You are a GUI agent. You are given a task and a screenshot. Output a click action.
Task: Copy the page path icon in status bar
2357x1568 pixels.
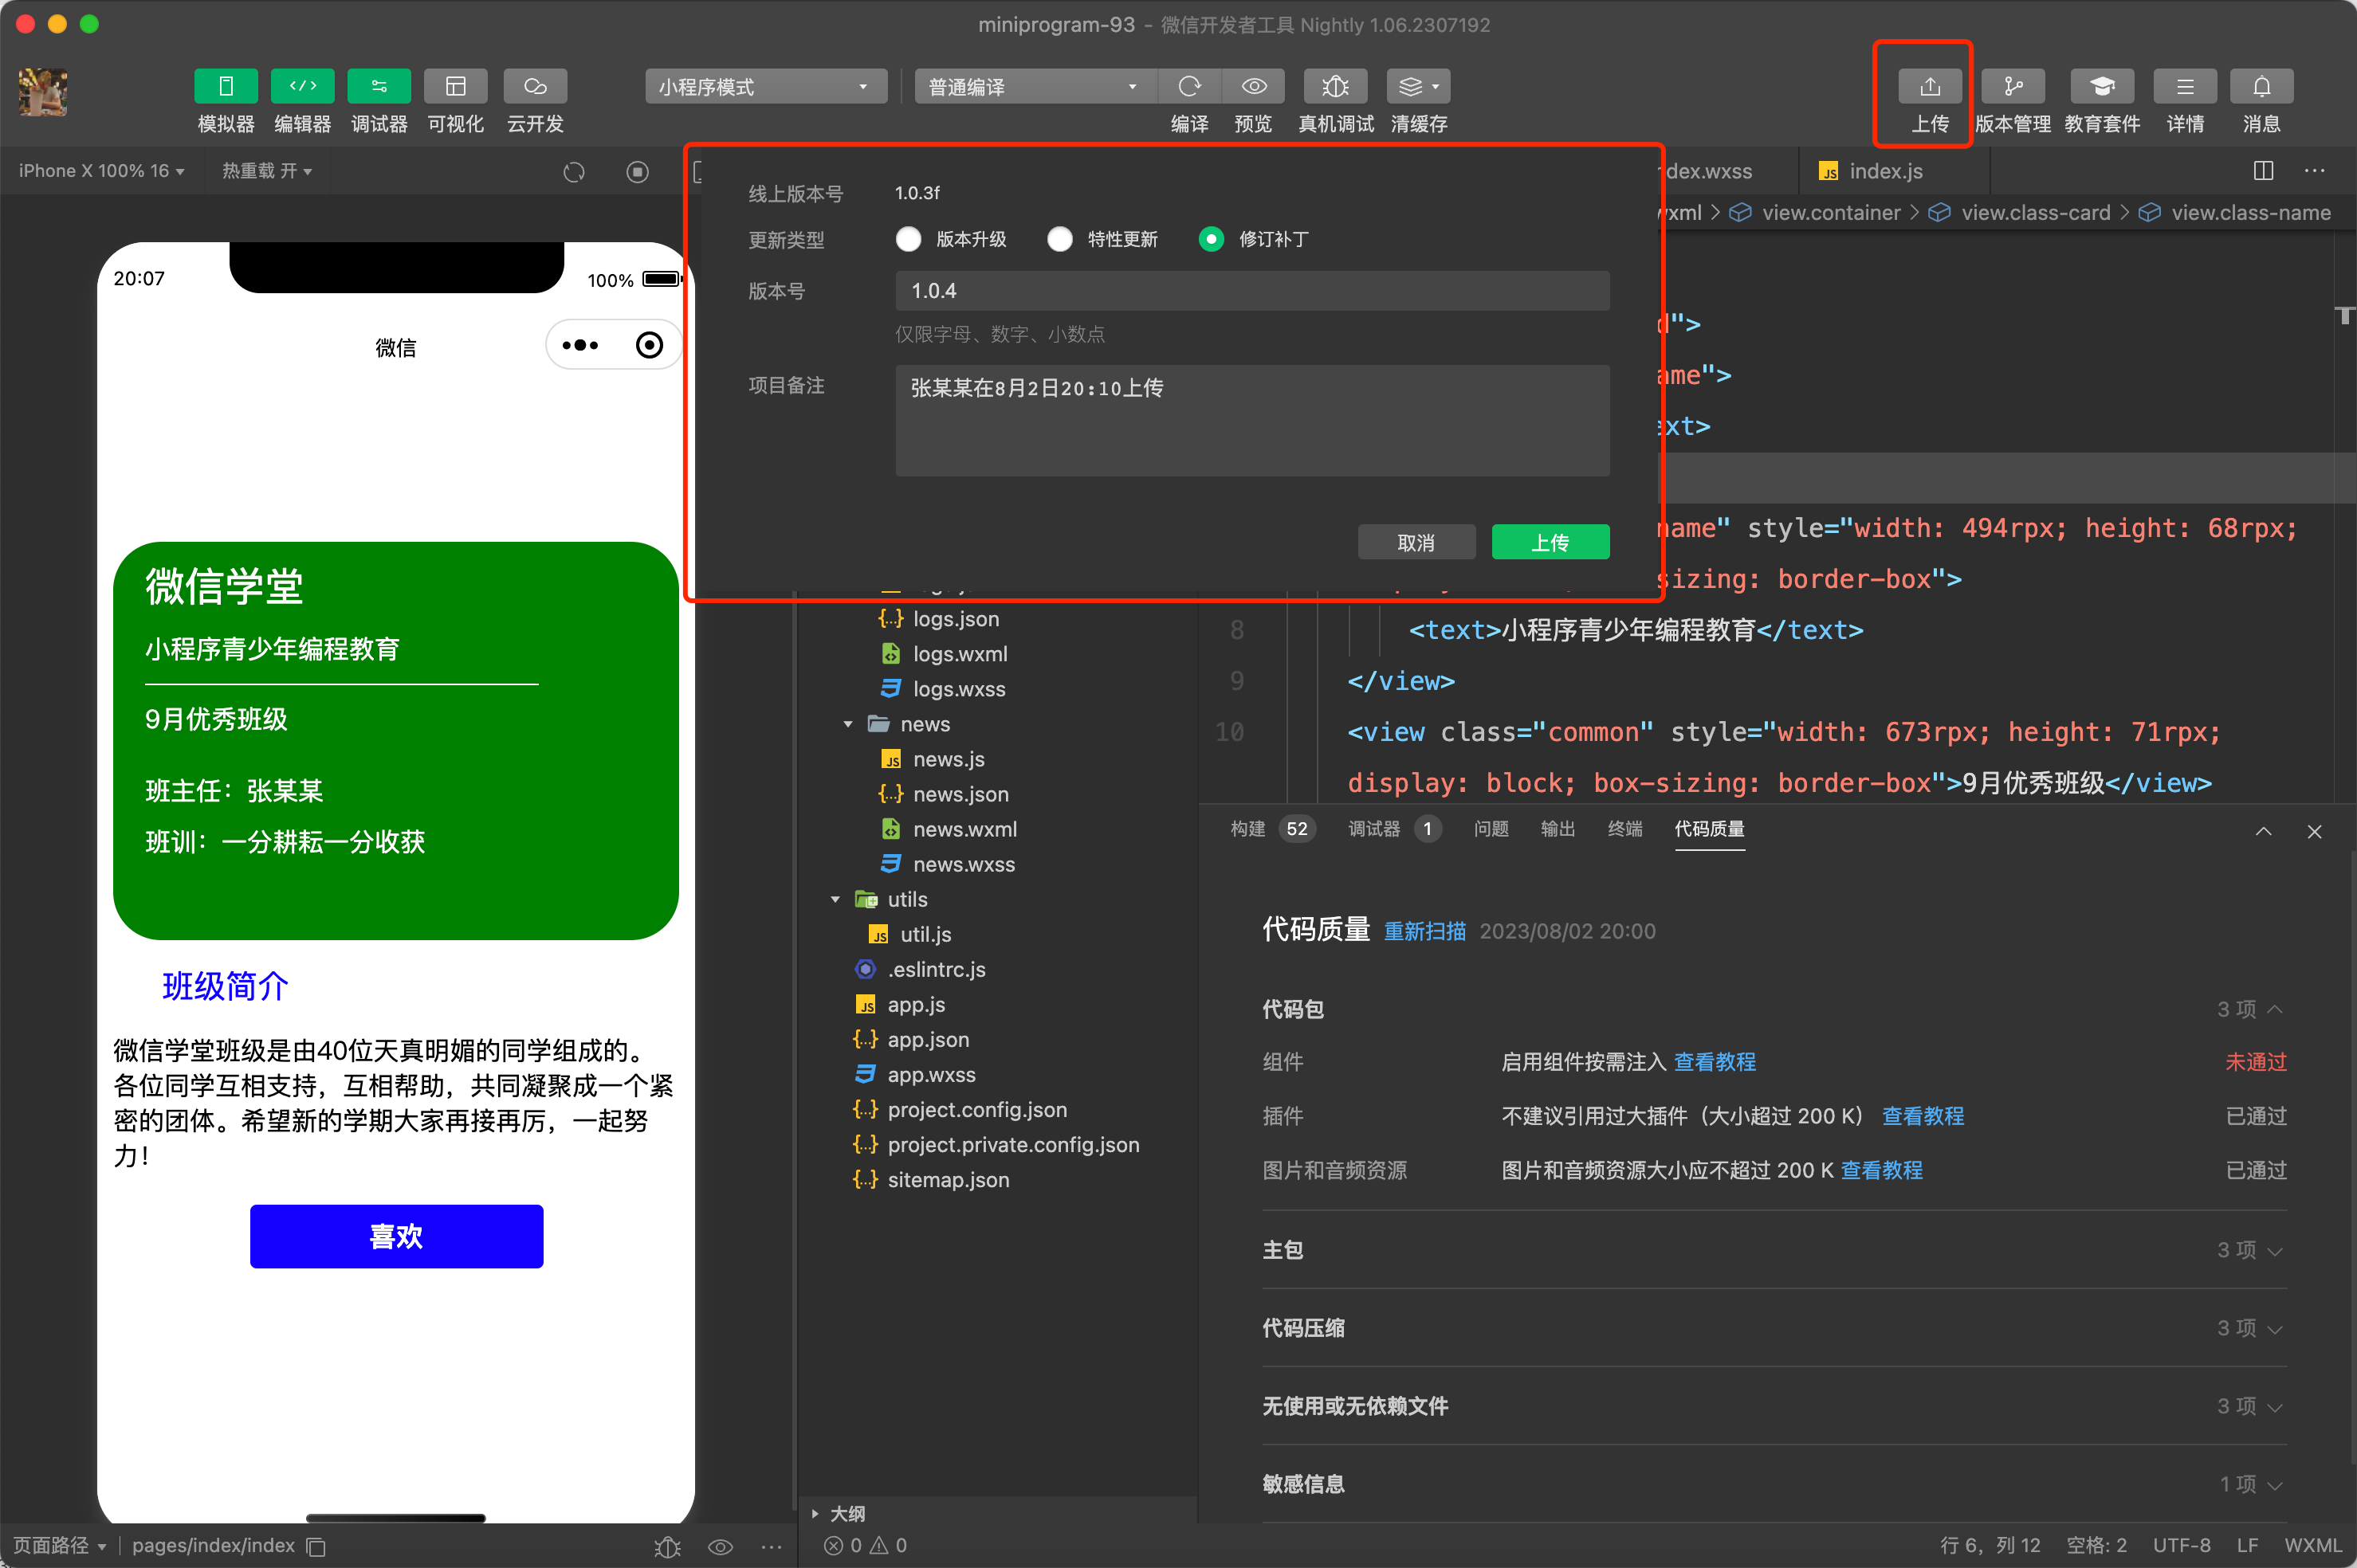click(x=316, y=1546)
